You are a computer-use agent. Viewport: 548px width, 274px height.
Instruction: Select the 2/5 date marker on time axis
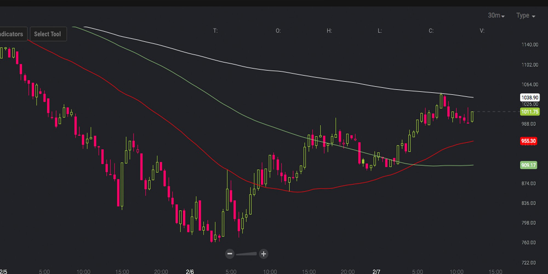(x=4, y=272)
